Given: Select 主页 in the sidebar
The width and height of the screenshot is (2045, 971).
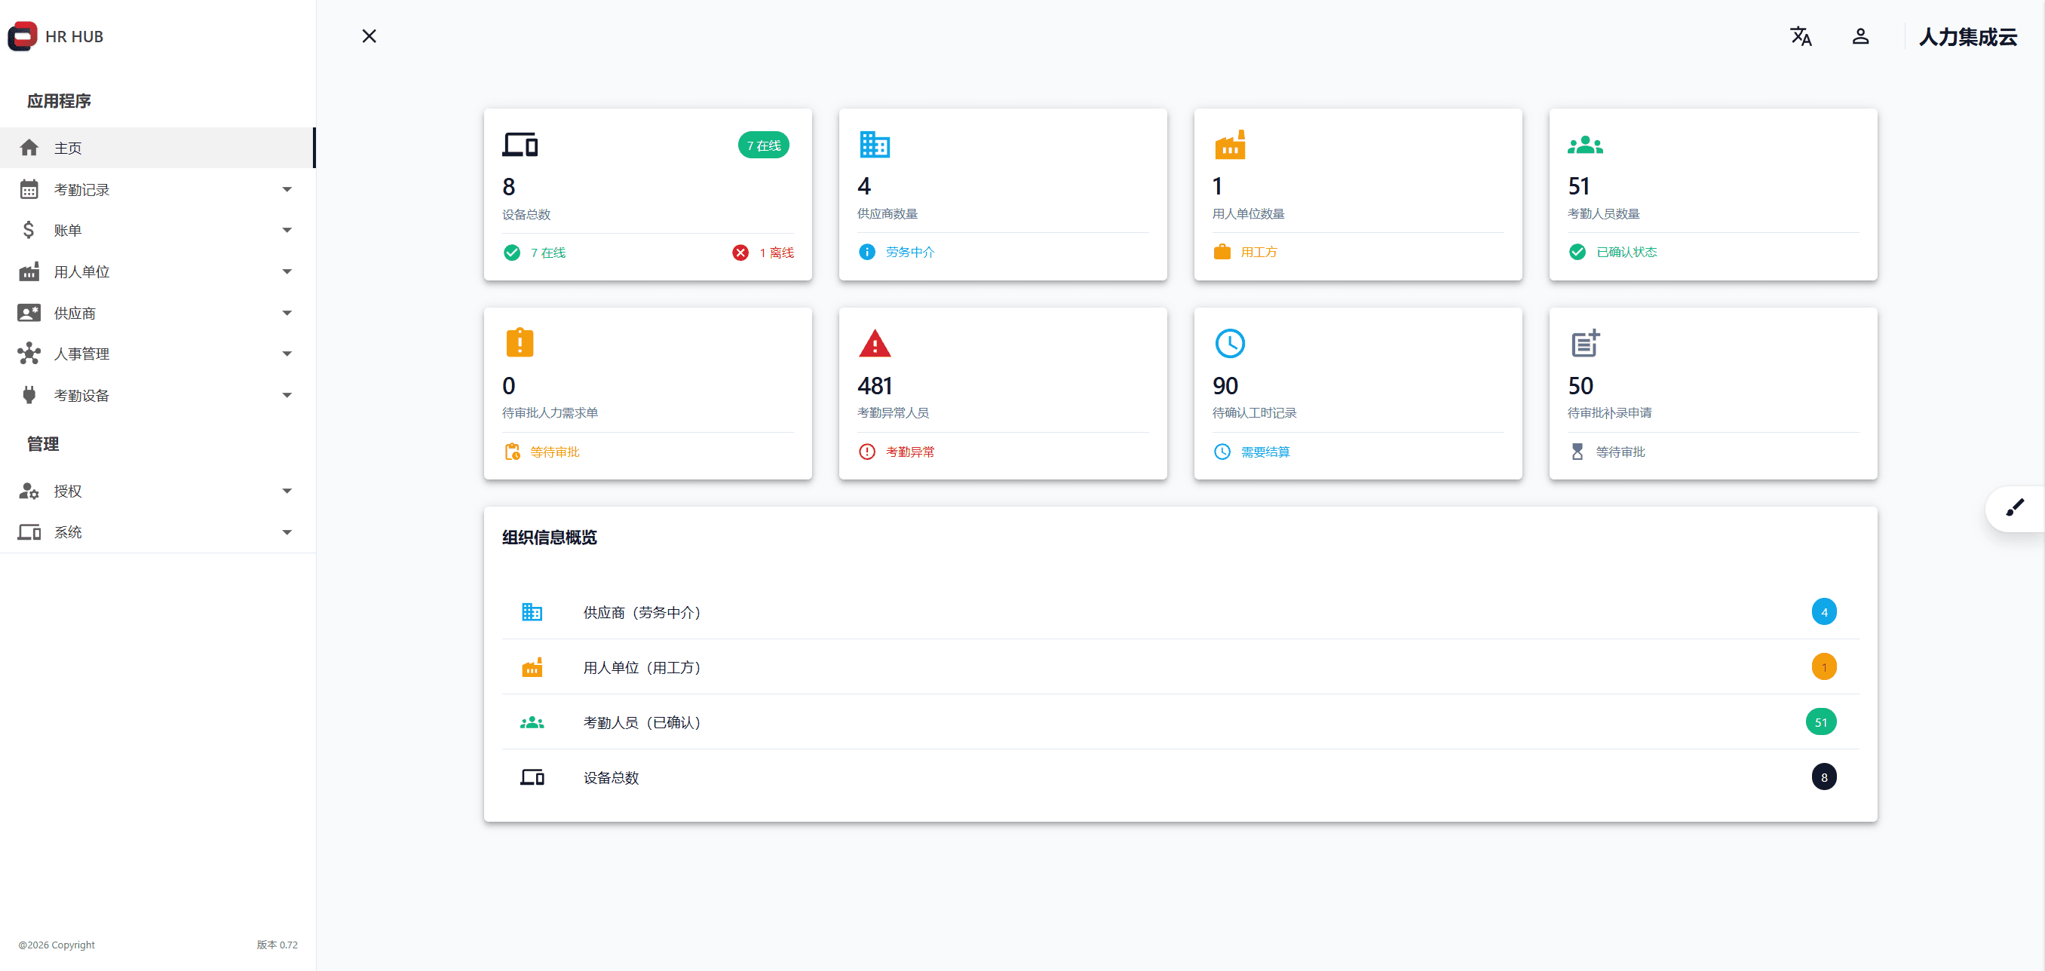Looking at the screenshot, I should (69, 149).
